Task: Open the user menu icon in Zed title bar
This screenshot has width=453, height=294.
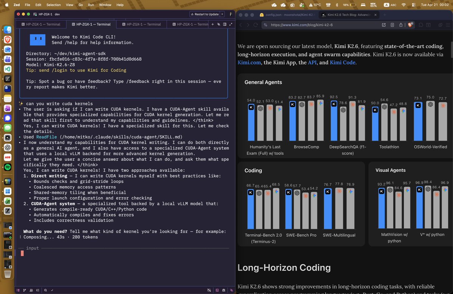Action: point(230,14)
